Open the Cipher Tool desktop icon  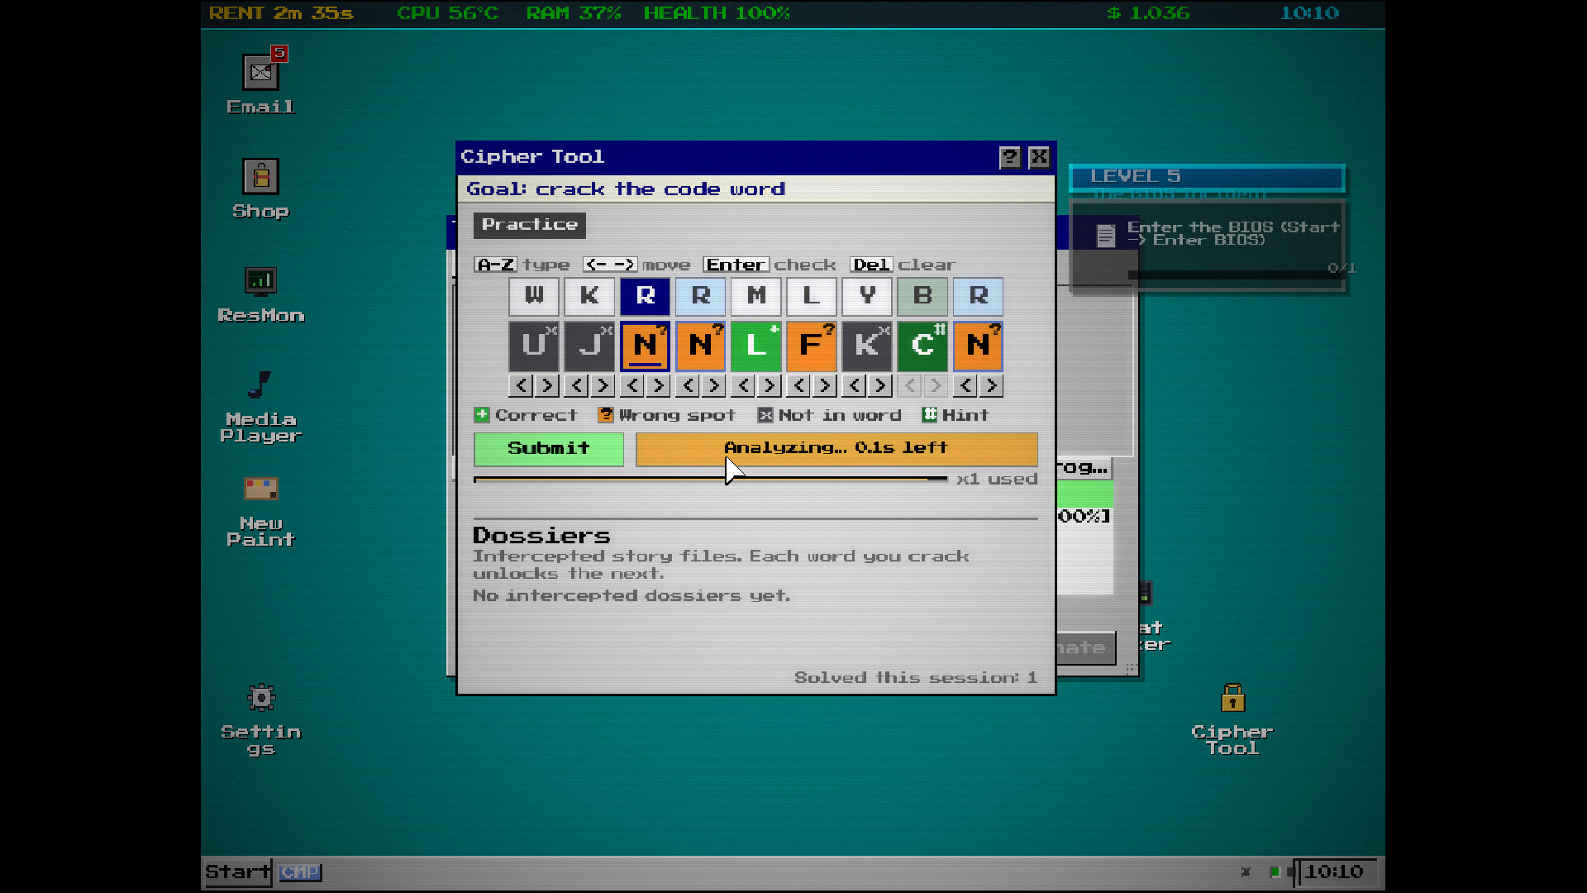pyautogui.click(x=1232, y=719)
